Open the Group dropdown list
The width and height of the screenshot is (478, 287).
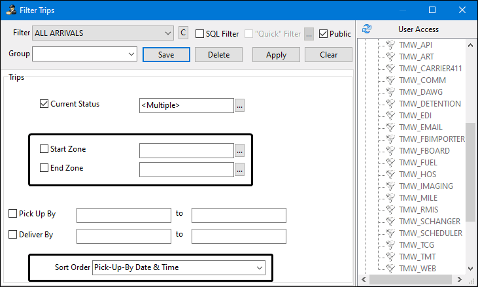pyautogui.click(x=131, y=54)
